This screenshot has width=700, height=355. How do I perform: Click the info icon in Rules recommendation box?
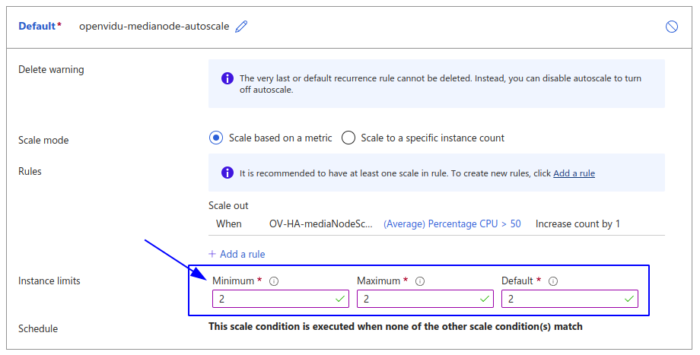(227, 173)
